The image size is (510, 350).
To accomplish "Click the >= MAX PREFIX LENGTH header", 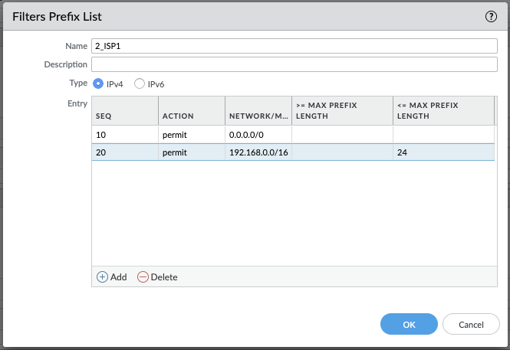I will (341, 110).
